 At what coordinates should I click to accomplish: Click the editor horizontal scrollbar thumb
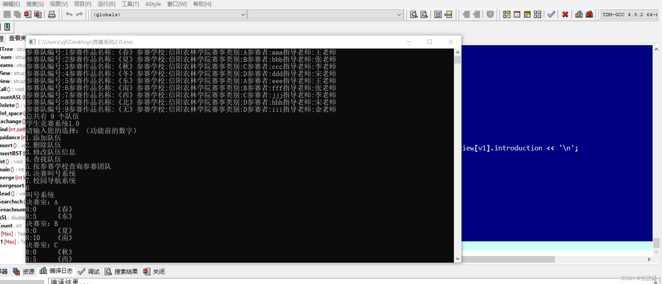pyautogui.click(x=508, y=259)
